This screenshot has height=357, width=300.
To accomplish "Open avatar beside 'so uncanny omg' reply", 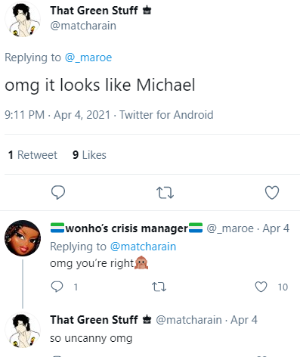I will (23, 331).
